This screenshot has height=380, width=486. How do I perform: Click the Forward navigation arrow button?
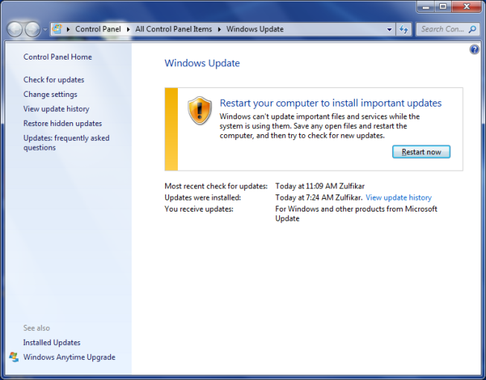(33, 30)
